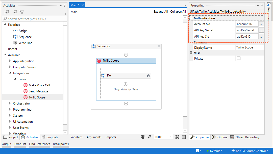Select Send Message Twilio activity icon
This screenshot has height=154, width=273.
click(26, 91)
